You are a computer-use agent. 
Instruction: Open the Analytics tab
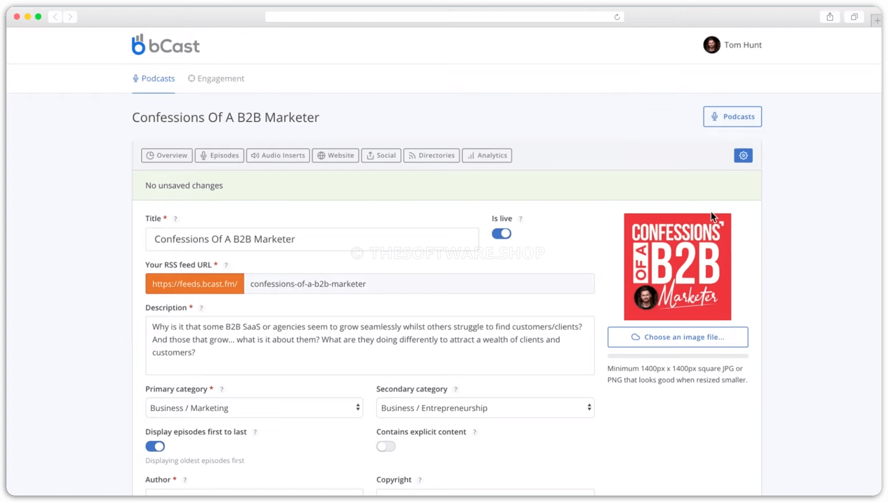[487, 156]
